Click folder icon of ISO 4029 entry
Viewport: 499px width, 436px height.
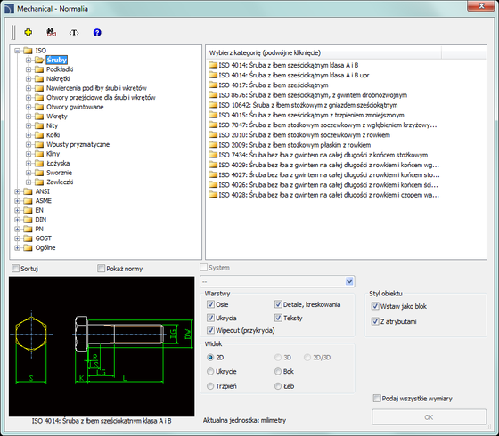213,165
